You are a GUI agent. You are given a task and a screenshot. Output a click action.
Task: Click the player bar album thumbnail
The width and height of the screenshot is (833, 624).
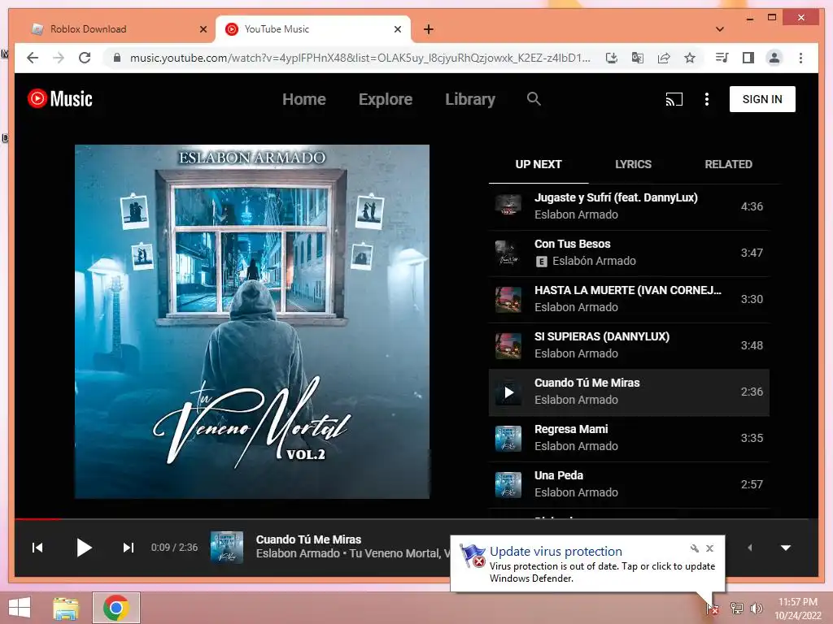click(227, 547)
